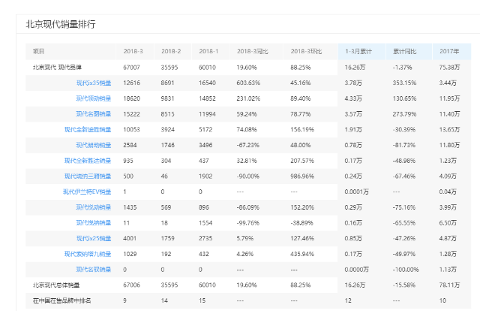Click the 10053 sales value

[132, 129]
